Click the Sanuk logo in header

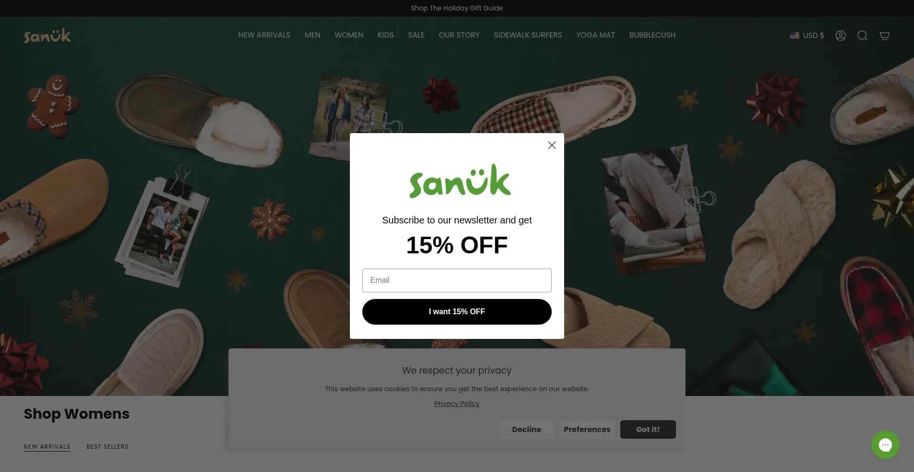coord(48,36)
